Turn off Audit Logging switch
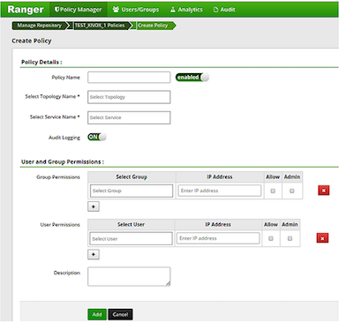The height and width of the screenshot is (322, 339). click(97, 137)
